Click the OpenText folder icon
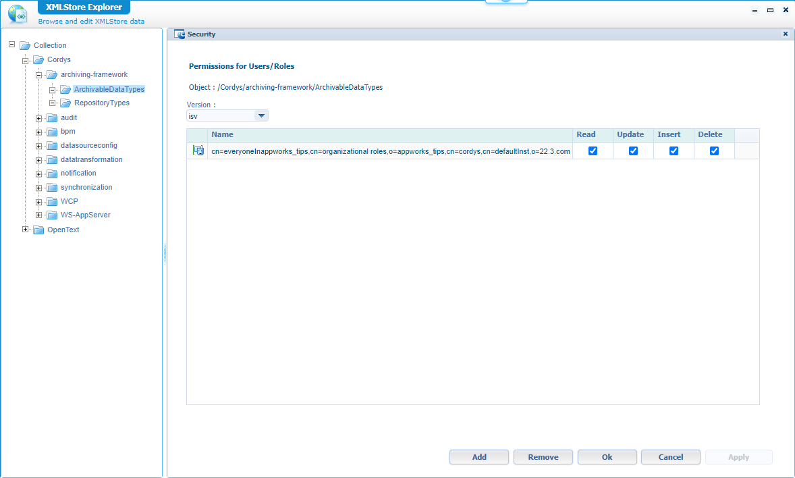The height and width of the screenshot is (478, 795). 38,230
